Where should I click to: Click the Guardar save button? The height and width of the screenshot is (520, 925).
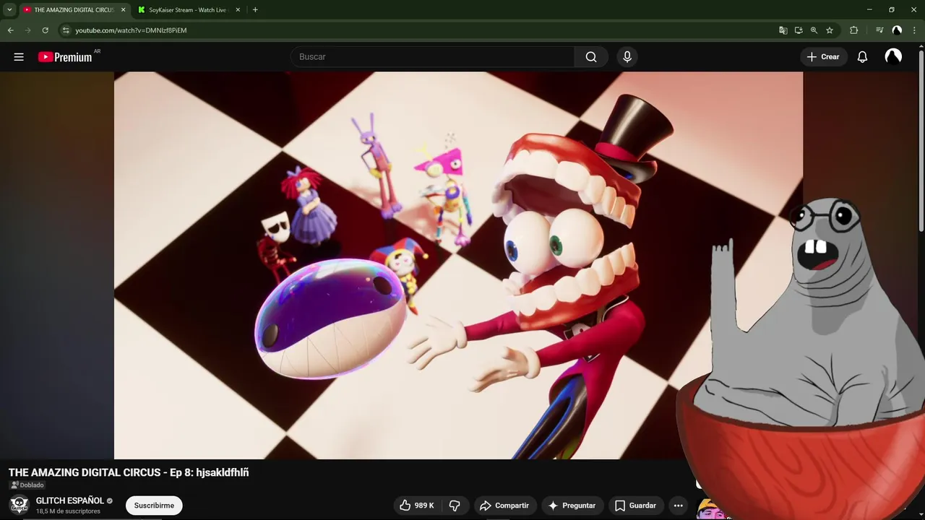[635, 506]
